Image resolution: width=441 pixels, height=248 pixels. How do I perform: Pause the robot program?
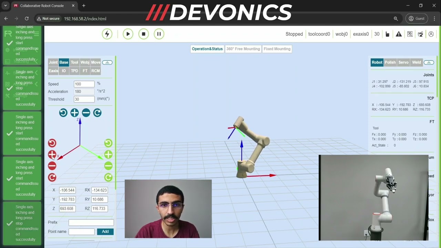coord(159,34)
